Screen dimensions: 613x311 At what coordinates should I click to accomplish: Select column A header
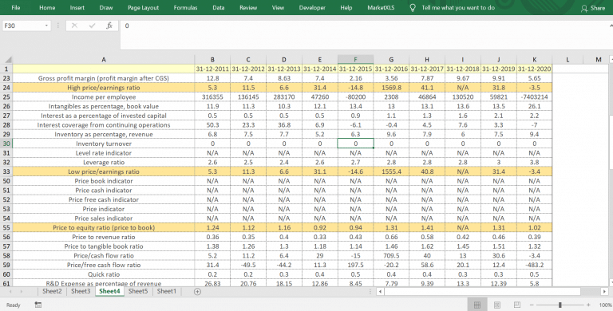104,60
